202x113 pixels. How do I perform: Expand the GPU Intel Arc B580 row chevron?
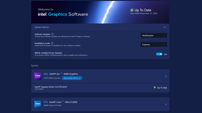point(166,76)
